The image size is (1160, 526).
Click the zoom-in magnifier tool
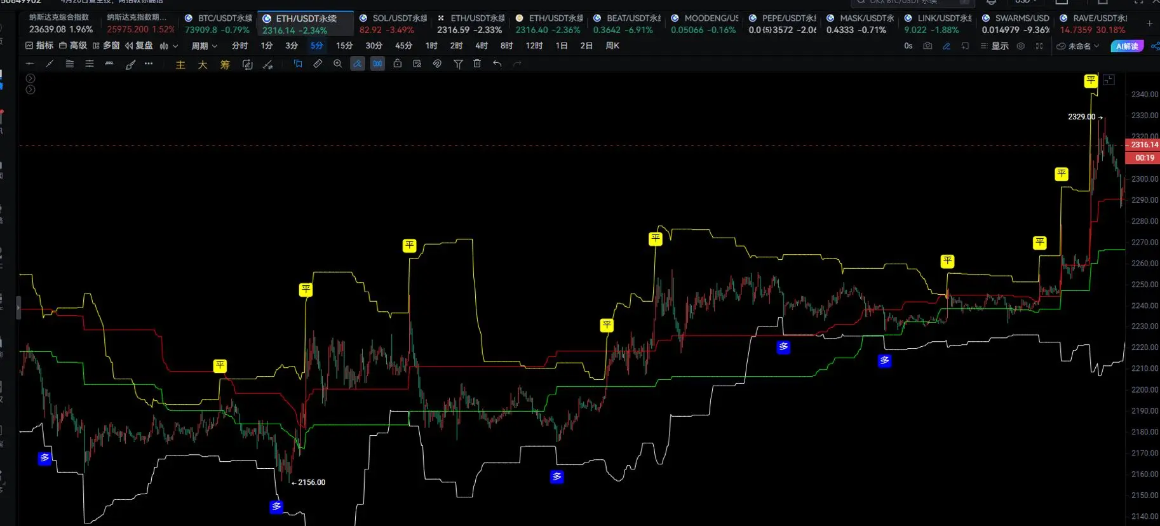point(338,64)
